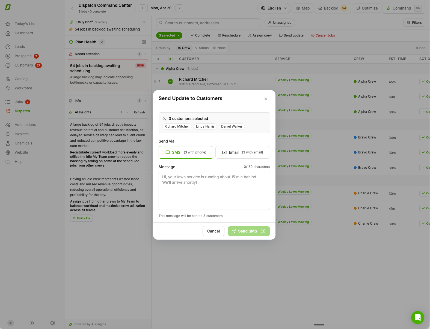Collapse the Plan Health panel icon
The image size is (430, 329).
coord(144,42)
